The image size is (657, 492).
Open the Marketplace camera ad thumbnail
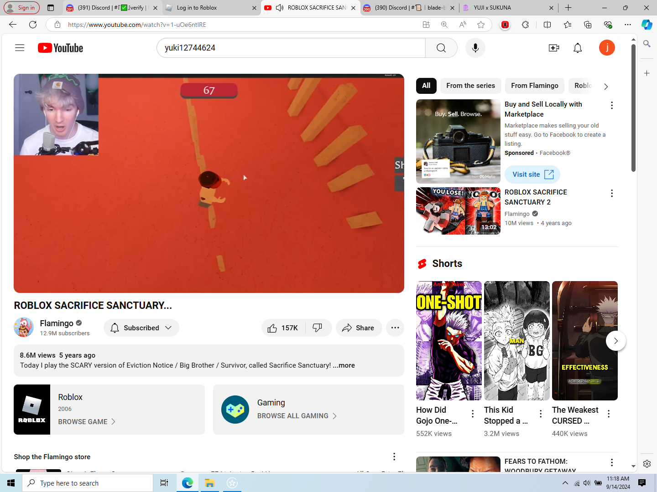pyautogui.click(x=458, y=142)
